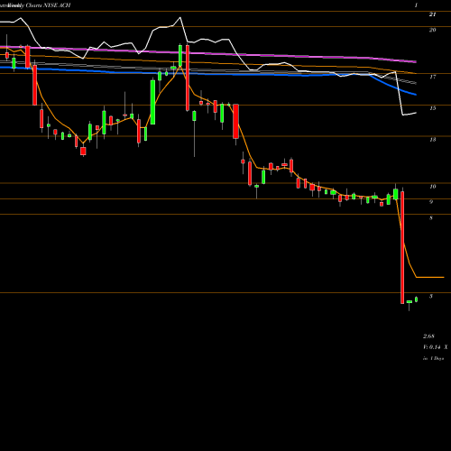Click the price axis label 8
The width and height of the screenshot is (451, 451).
point(431,217)
